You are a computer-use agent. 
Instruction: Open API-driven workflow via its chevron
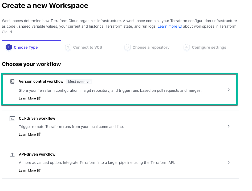point(229,163)
